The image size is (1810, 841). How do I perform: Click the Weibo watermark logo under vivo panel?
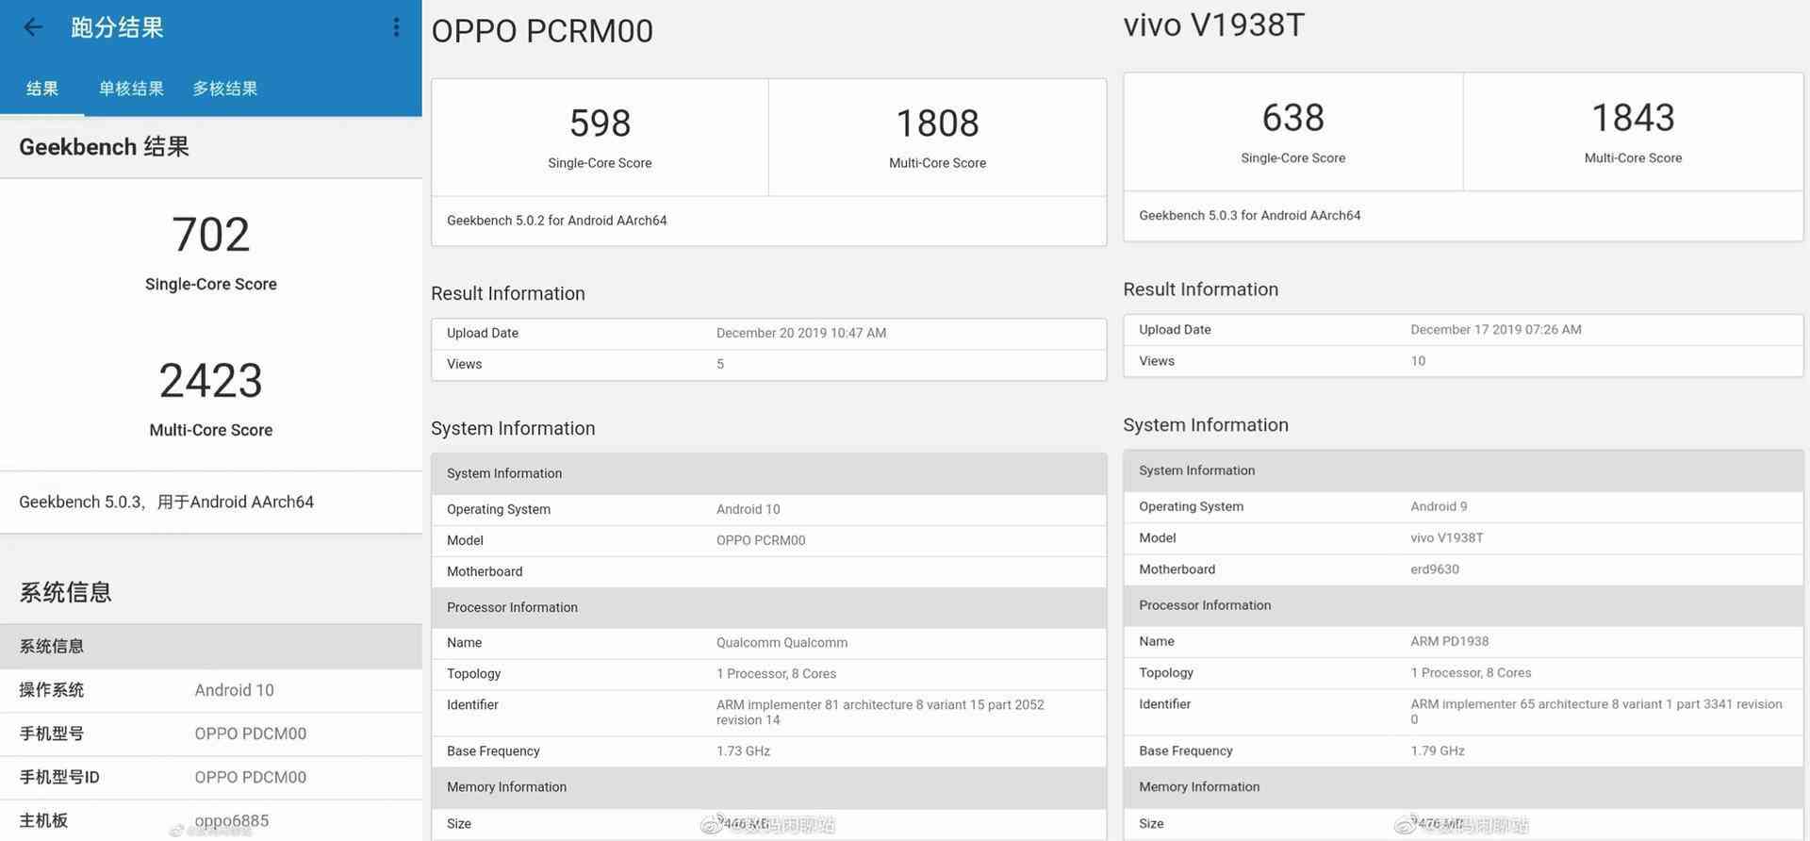(1407, 825)
